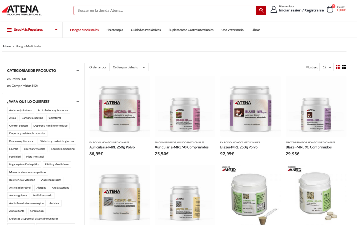Open the Mostrar 12 items dropdown
The height and width of the screenshot is (225, 357).
point(326,67)
